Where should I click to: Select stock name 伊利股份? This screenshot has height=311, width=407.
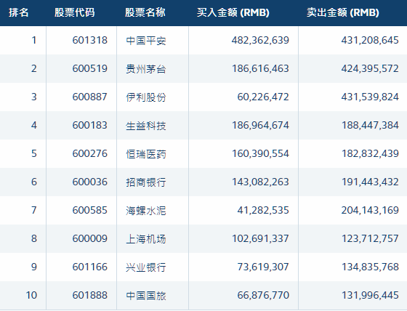point(146,97)
